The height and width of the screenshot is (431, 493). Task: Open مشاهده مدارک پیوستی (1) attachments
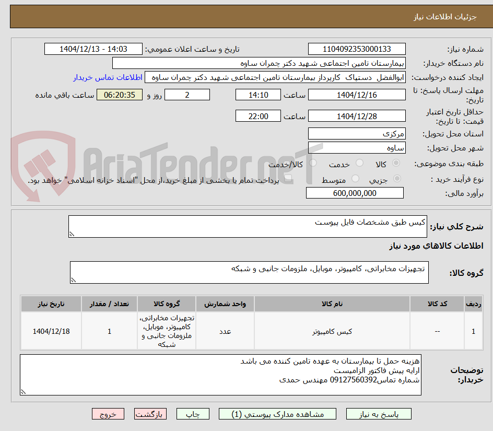[x=277, y=414]
